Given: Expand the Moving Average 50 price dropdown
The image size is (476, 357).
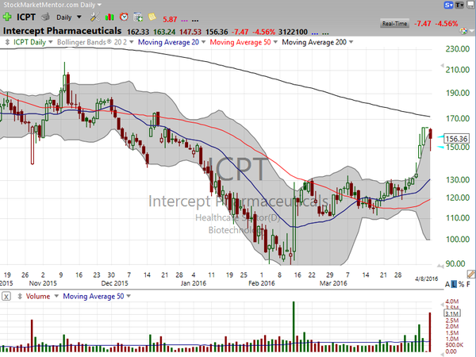Looking at the screenshot, I should [275, 42].
